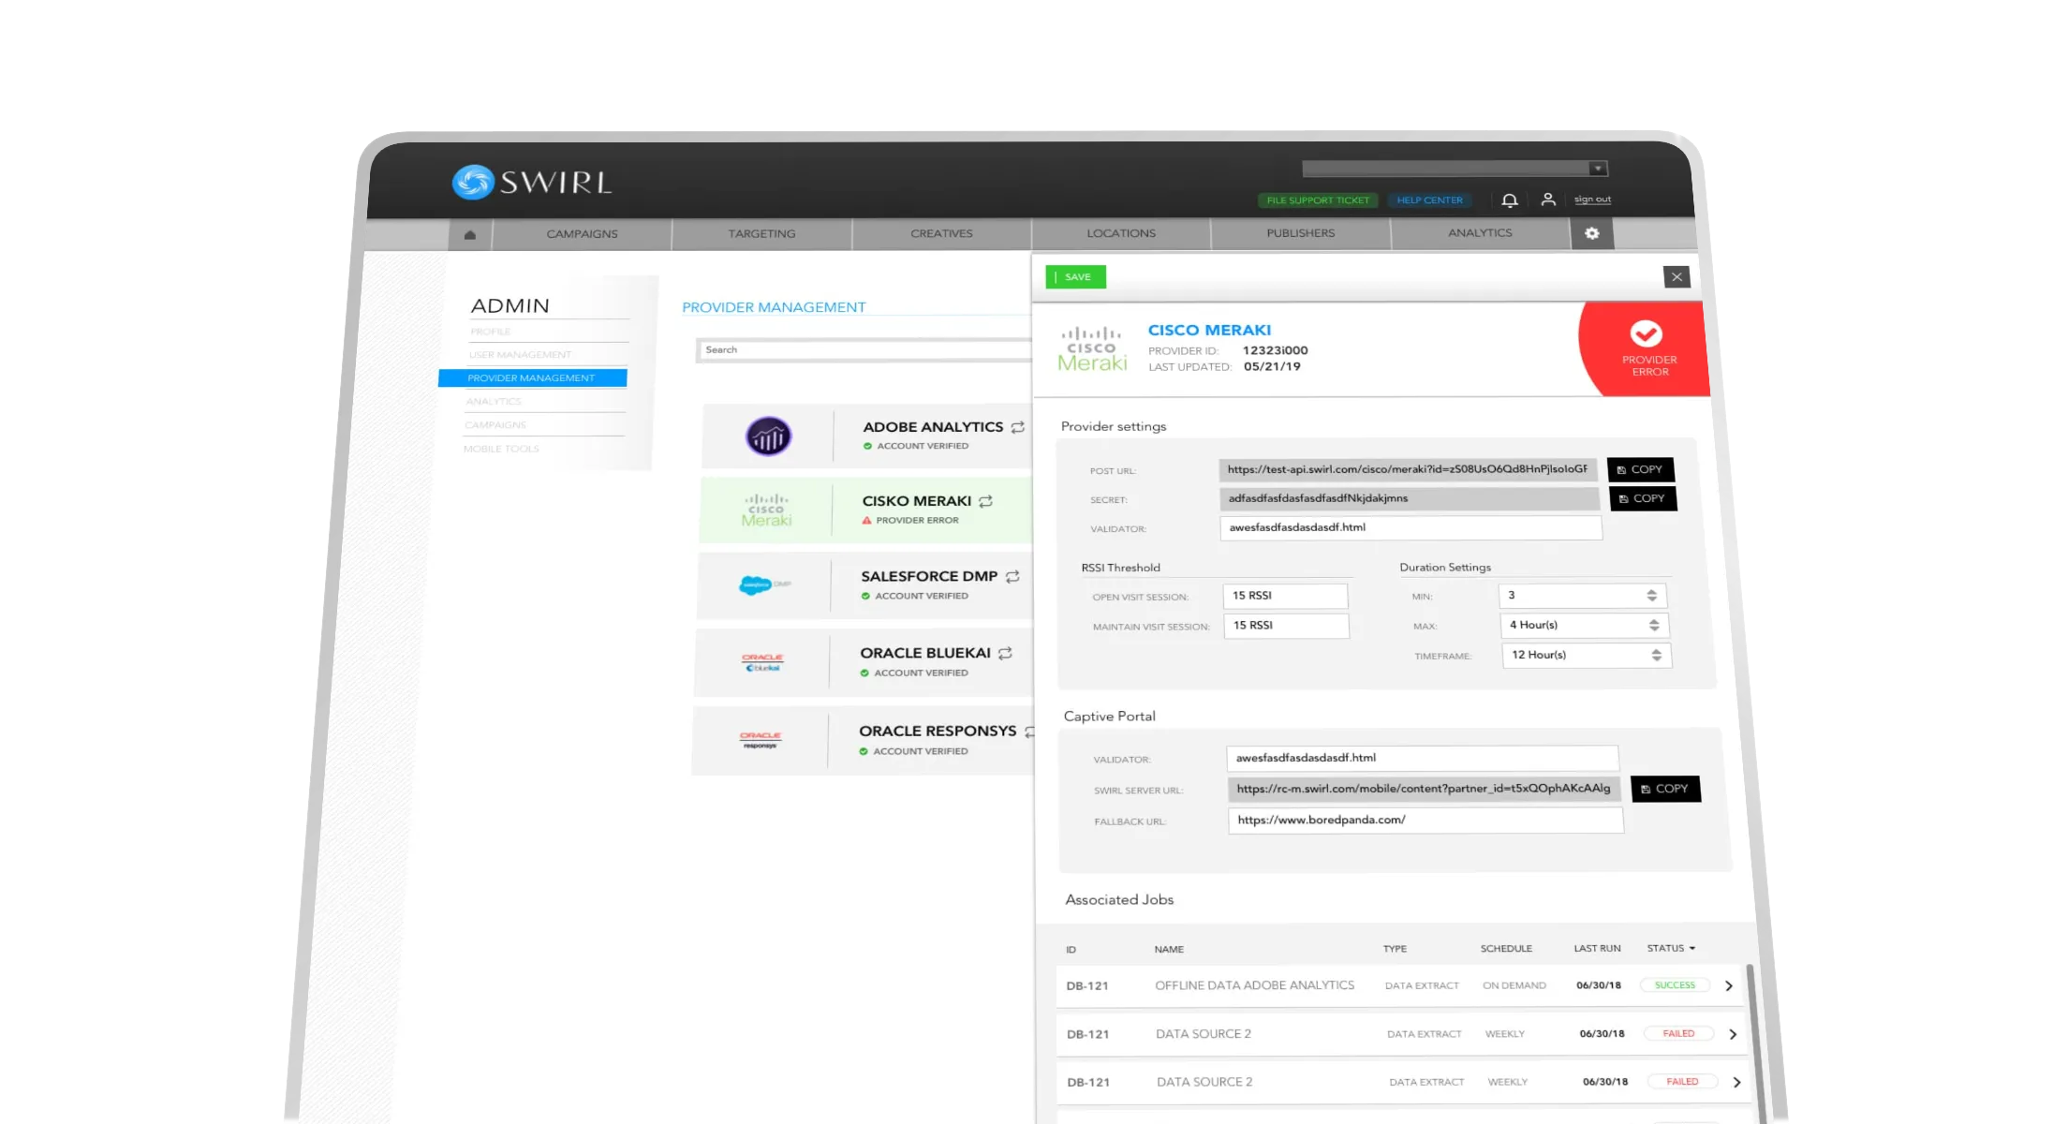Click the Secret field

tap(1410, 498)
